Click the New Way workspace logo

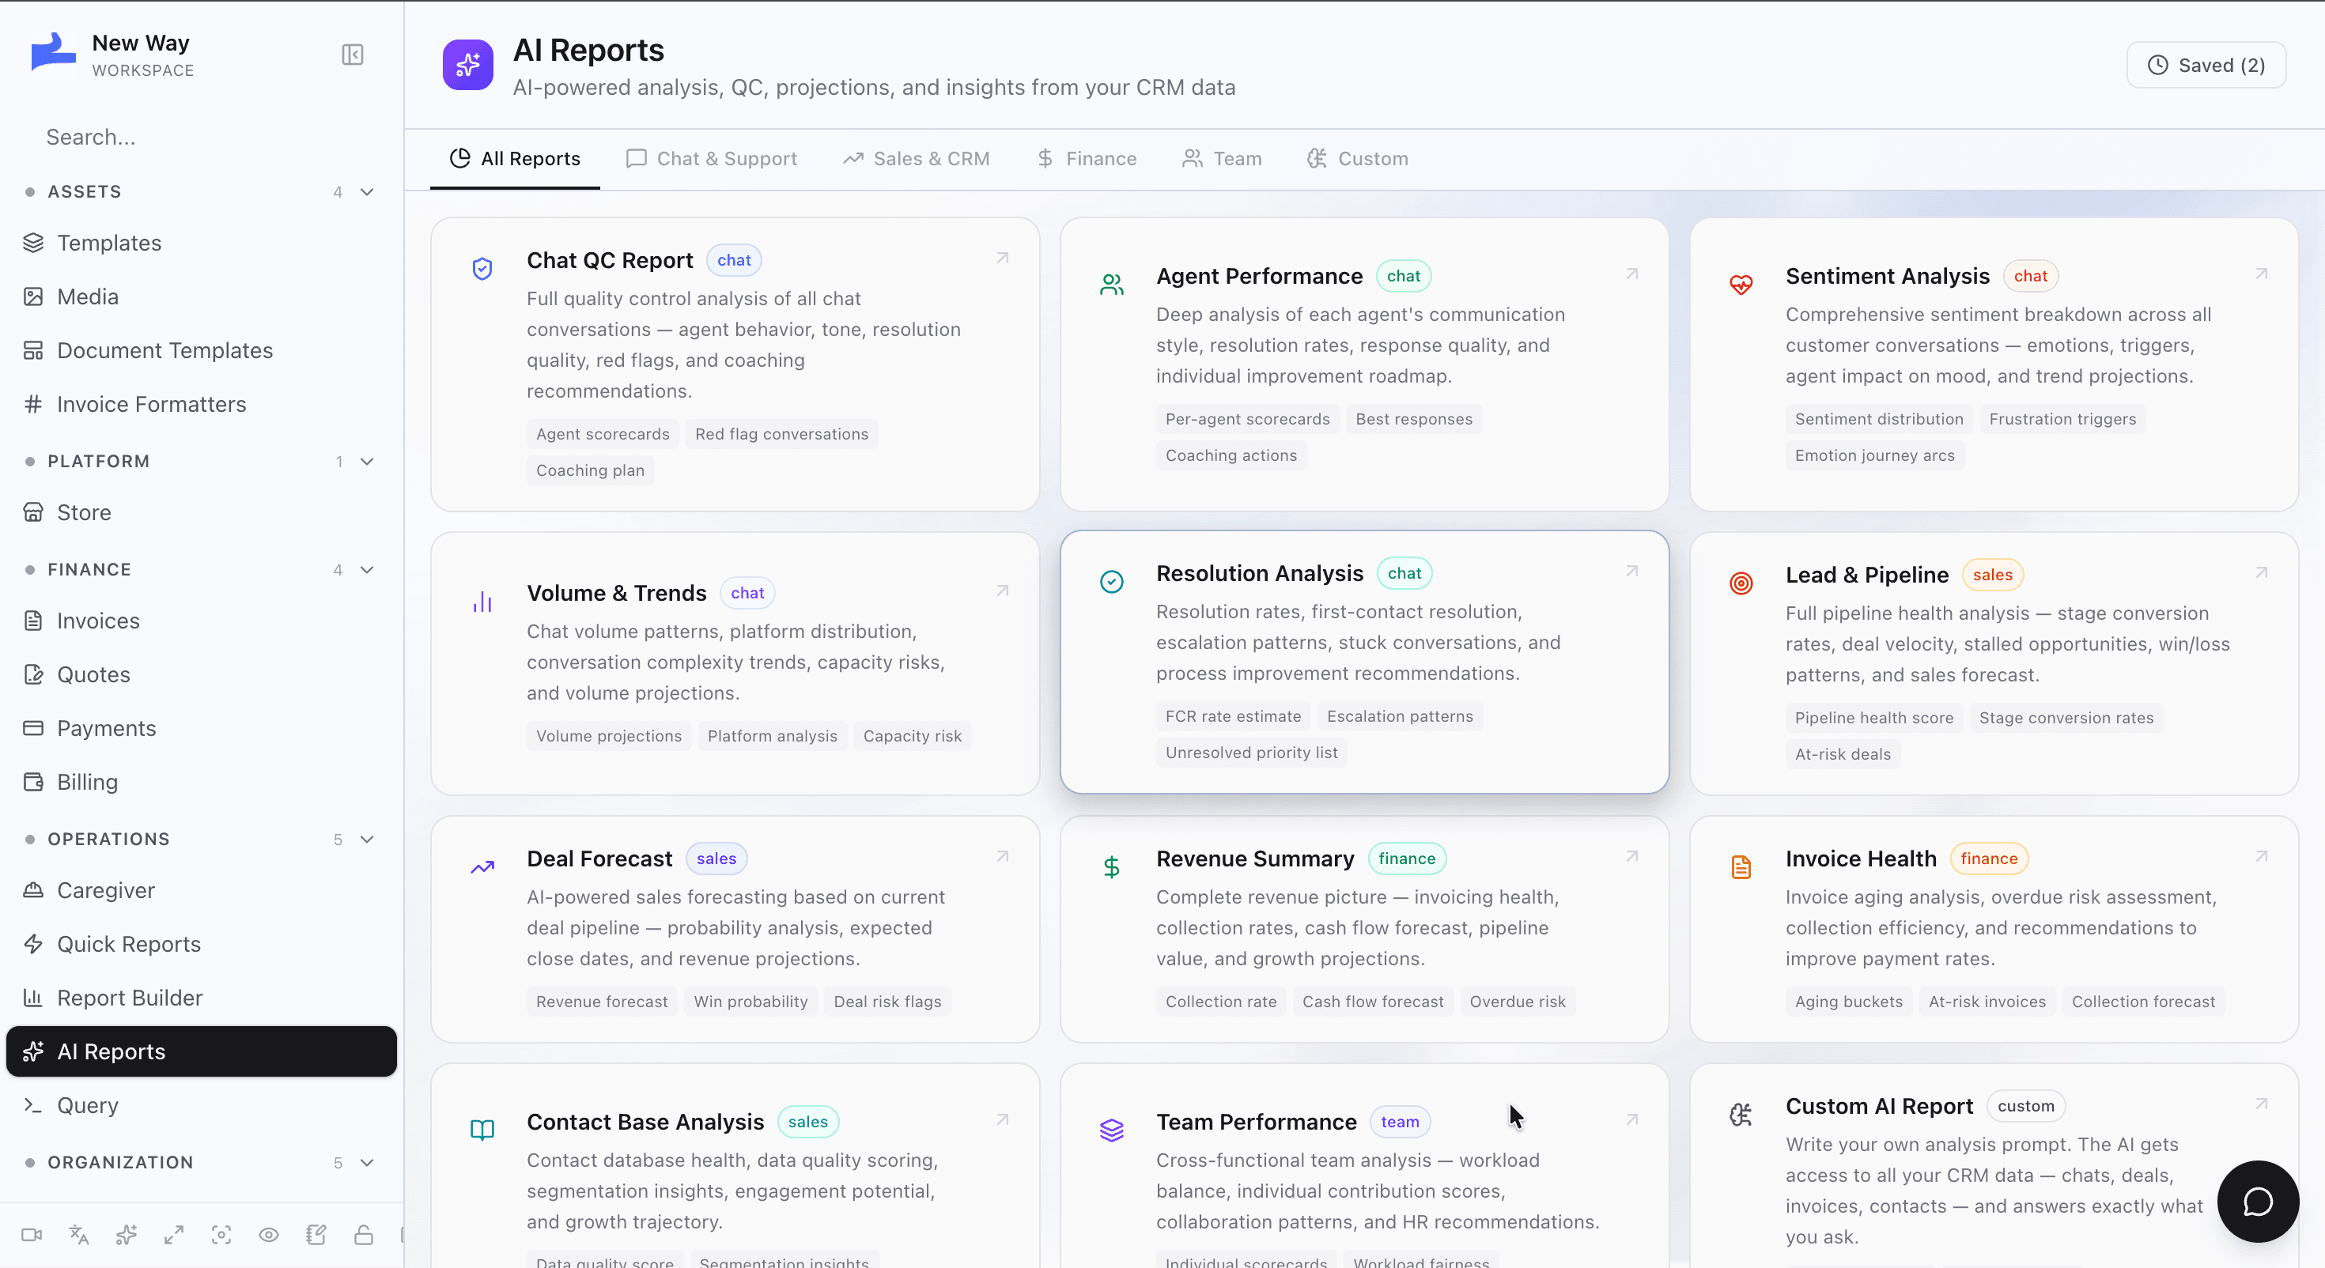[52, 52]
